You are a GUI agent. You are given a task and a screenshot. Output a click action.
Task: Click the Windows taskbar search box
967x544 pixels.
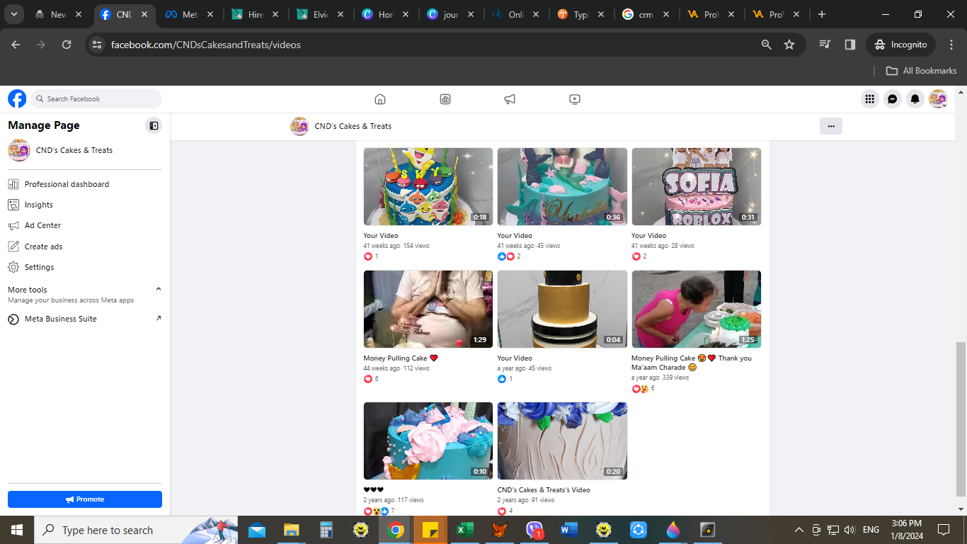pos(136,530)
